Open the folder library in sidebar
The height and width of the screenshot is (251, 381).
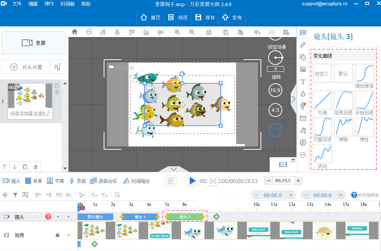(x=303, y=118)
